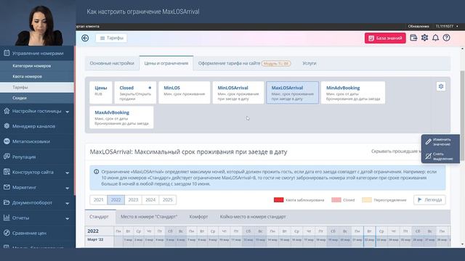The width and height of the screenshot is (465, 261).
Task: Click pink Closed legend swatch
Action: click(336, 200)
